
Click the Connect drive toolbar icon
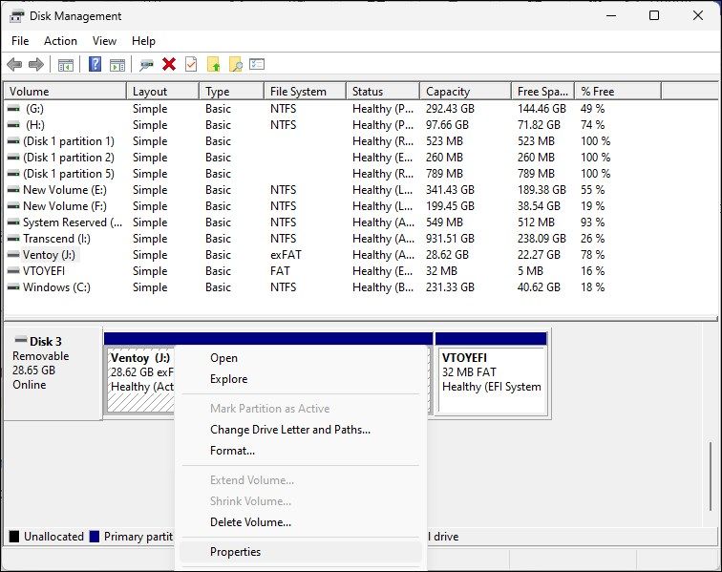[x=146, y=64]
